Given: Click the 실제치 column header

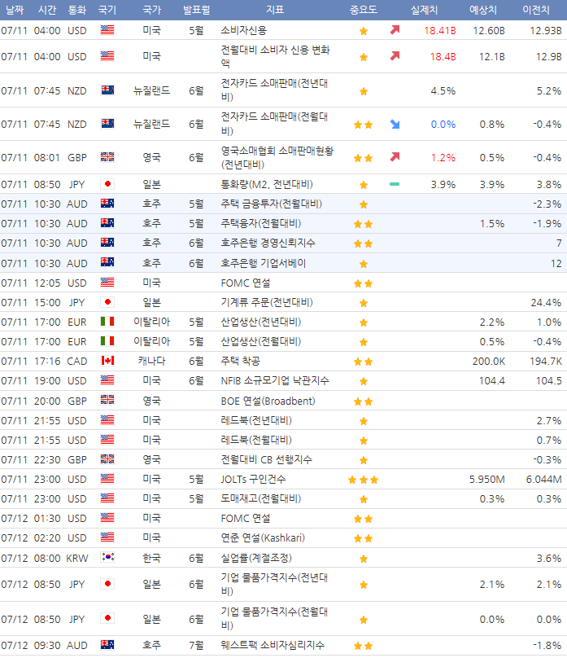Looking at the screenshot, I should [x=424, y=10].
